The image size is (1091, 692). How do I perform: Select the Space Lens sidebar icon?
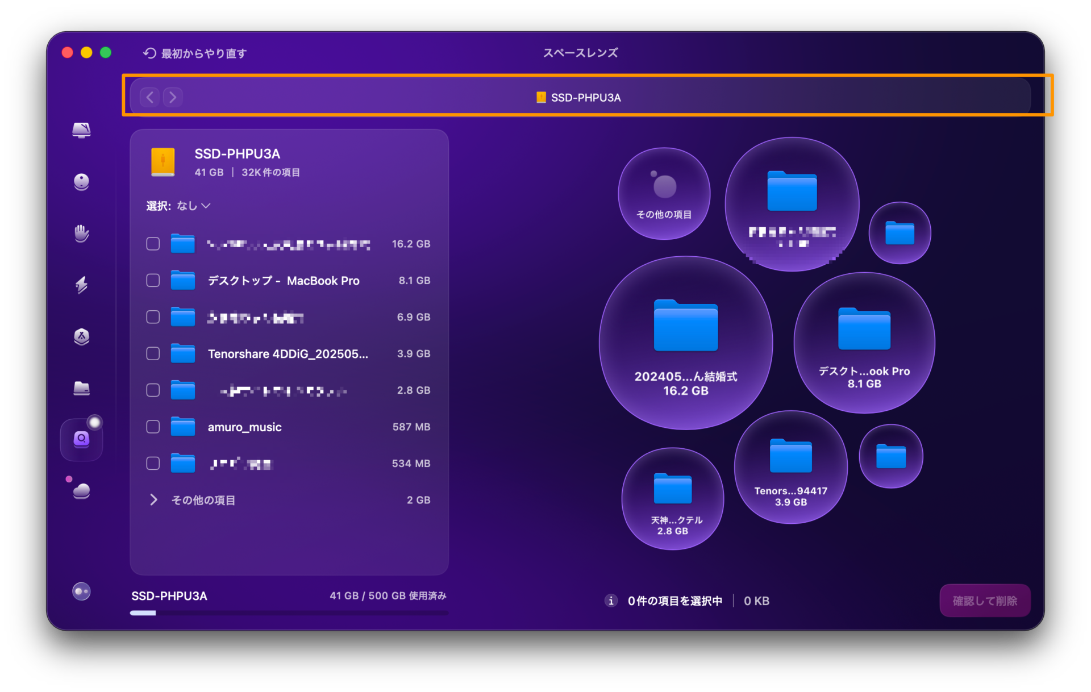point(81,439)
